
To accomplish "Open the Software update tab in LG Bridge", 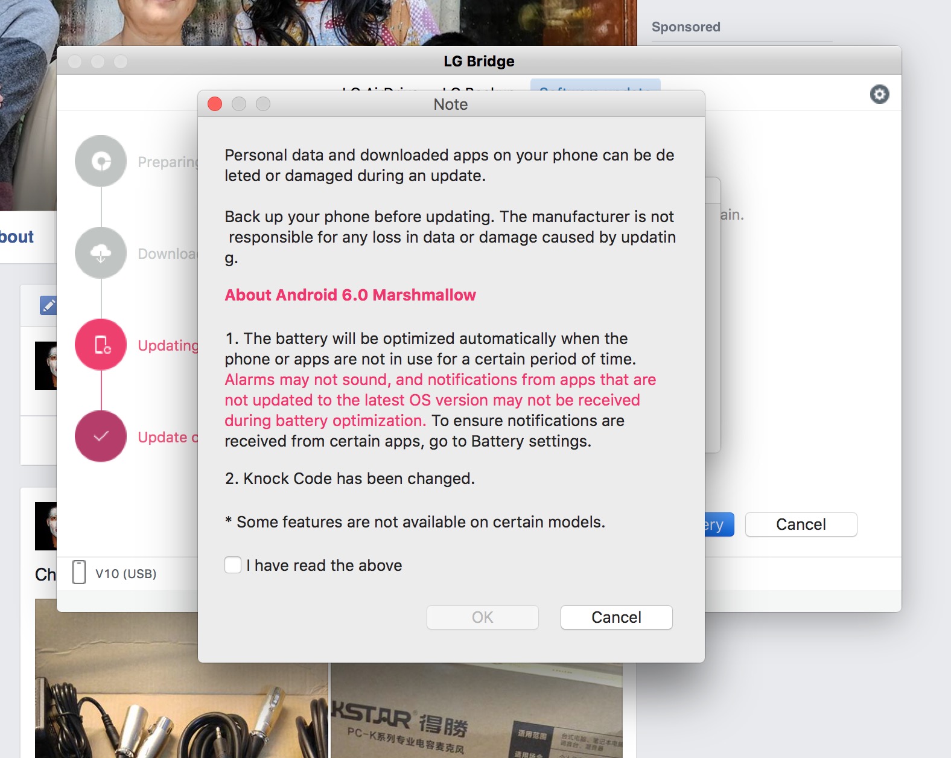I will (595, 85).
